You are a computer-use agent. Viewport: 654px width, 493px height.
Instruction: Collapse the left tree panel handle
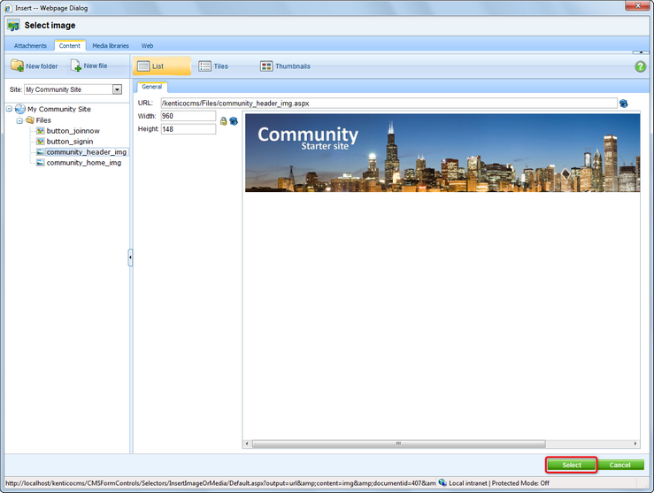point(130,258)
